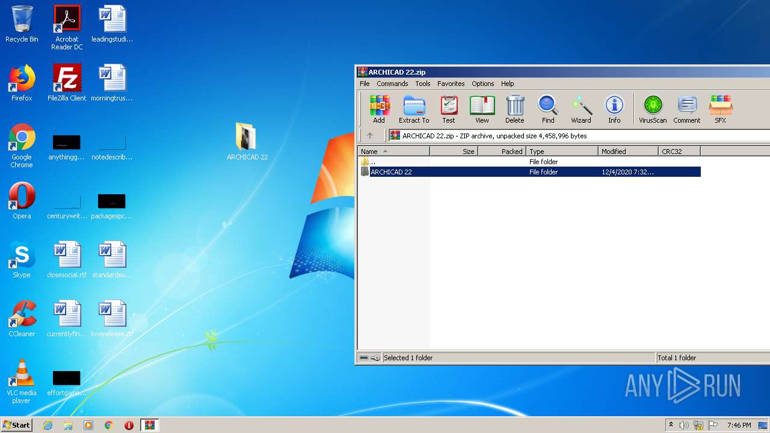The height and width of the screenshot is (433, 770).
Task: Select the Opera desktop shortcut
Action: pyautogui.click(x=22, y=201)
